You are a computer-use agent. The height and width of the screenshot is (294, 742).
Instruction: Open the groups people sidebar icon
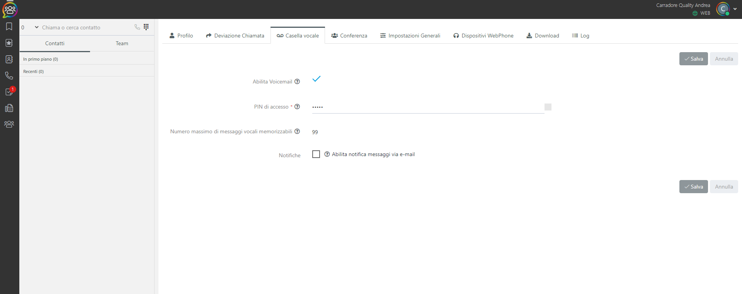pyautogui.click(x=9, y=124)
